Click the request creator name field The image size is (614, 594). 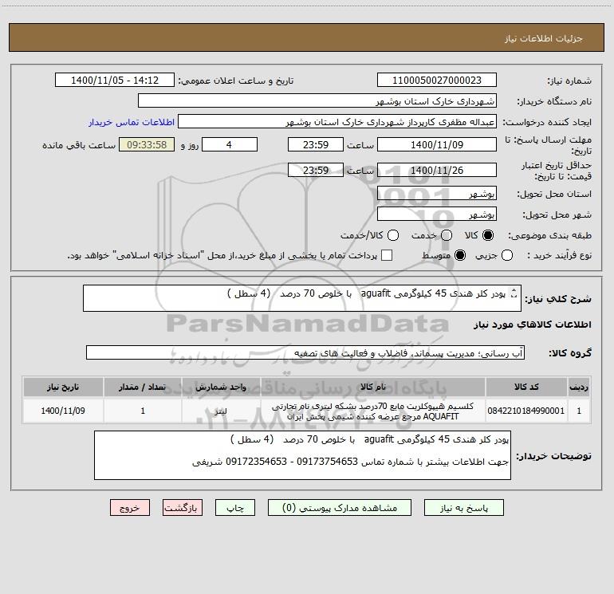coord(337,122)
